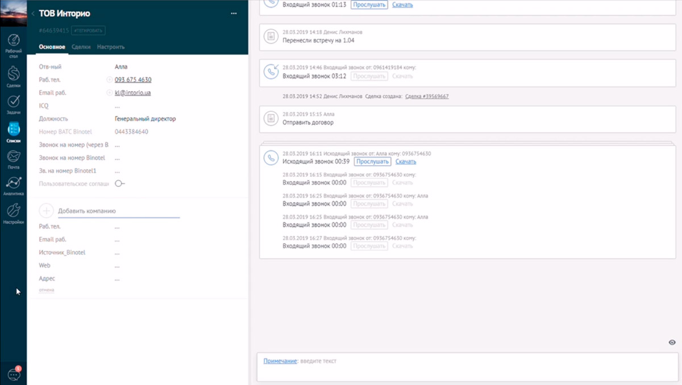Listen to outgoing call 00:39 recording

pyautogui.click(x=372, y=162)
